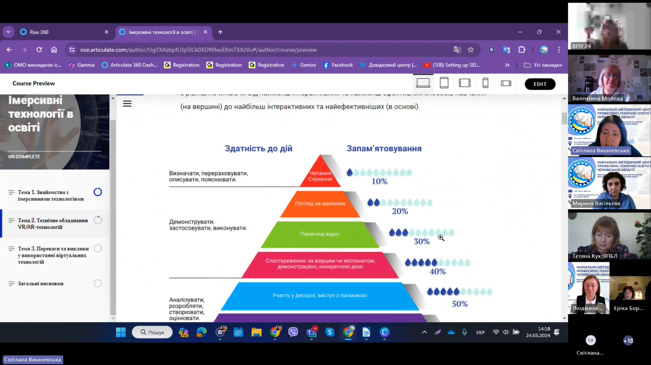The image size is (651, 365).
Task: Open lesson Тема 2. Технічне обладнання VR/AR-технологій
Action: coord(52,224)
